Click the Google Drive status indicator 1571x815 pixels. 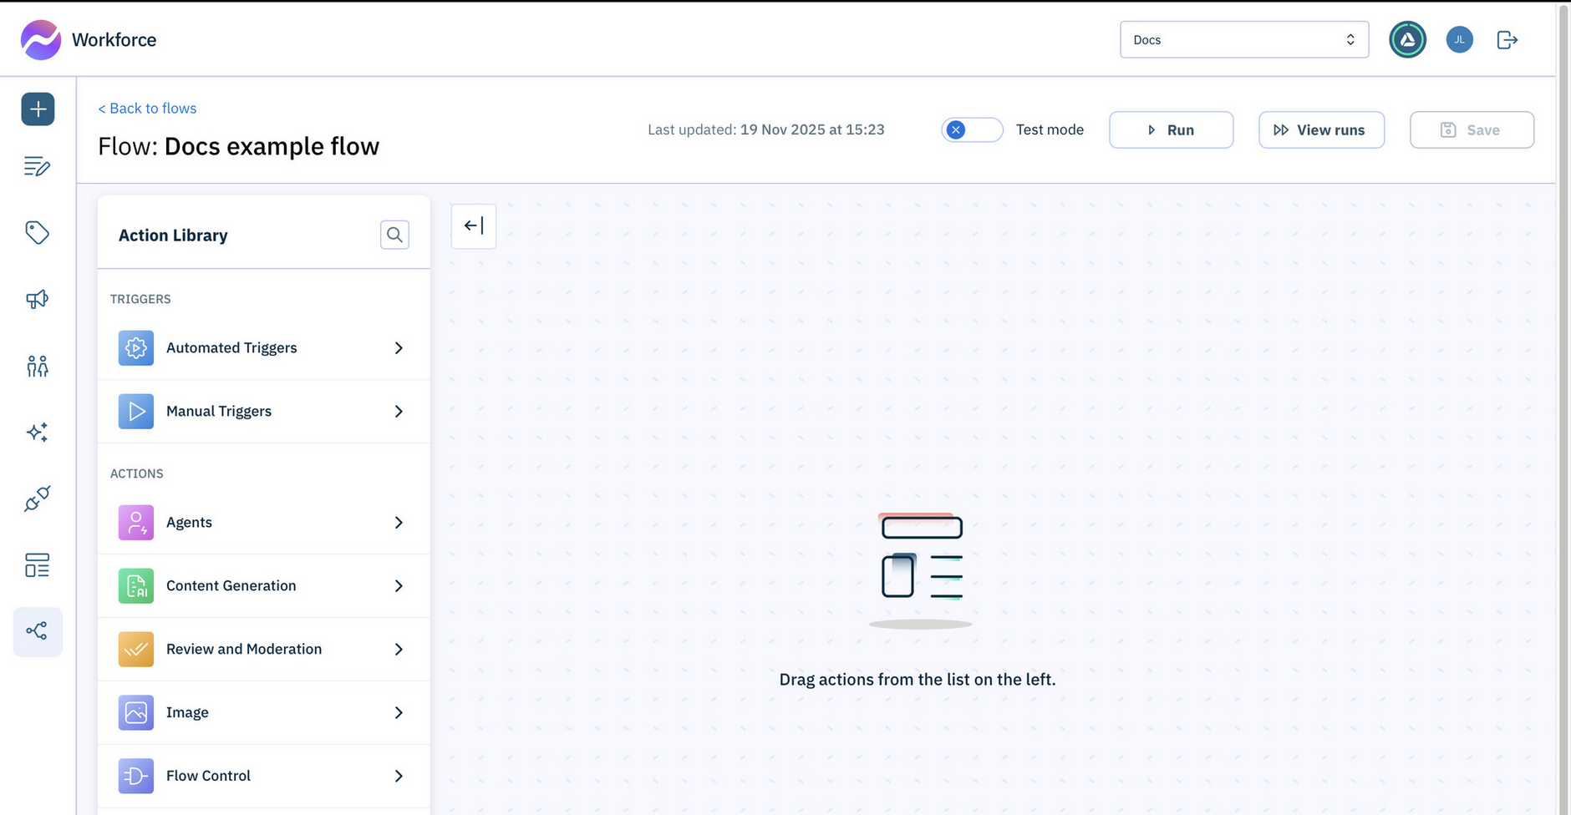click(x=1407, y=39)
